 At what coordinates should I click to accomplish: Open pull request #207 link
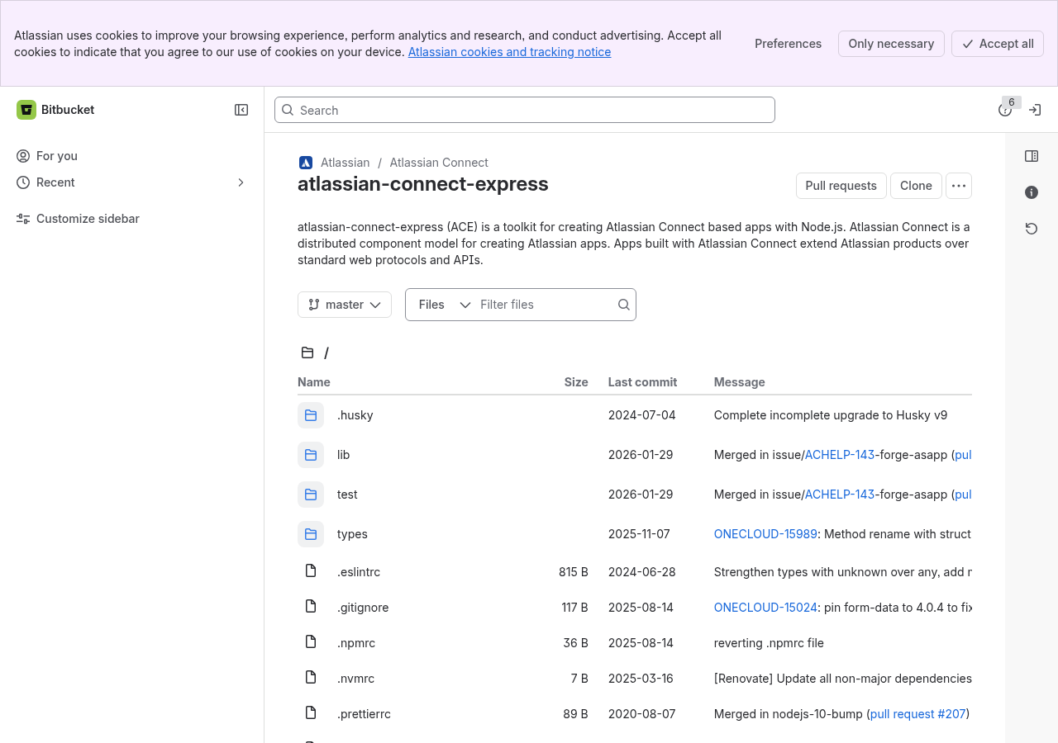tap(918, 714)
